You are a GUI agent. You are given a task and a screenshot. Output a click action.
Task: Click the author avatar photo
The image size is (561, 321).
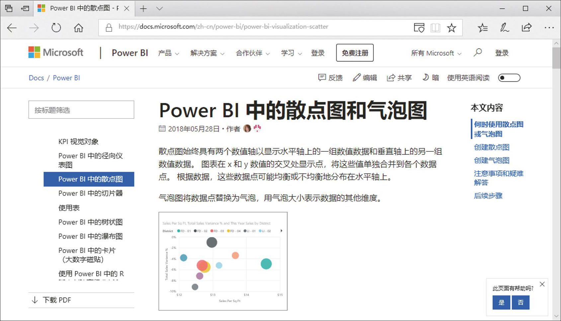[x=247, y=128]
